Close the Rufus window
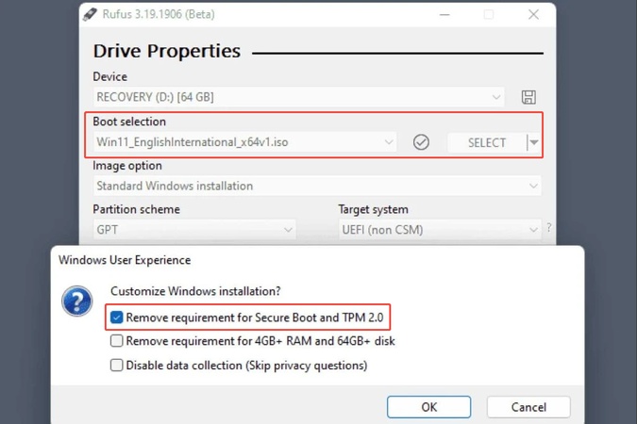Screen dimensions: 637x424 pyautogui.click(x=533, y=14)
